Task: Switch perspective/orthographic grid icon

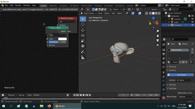Action: tap(158, 45)
